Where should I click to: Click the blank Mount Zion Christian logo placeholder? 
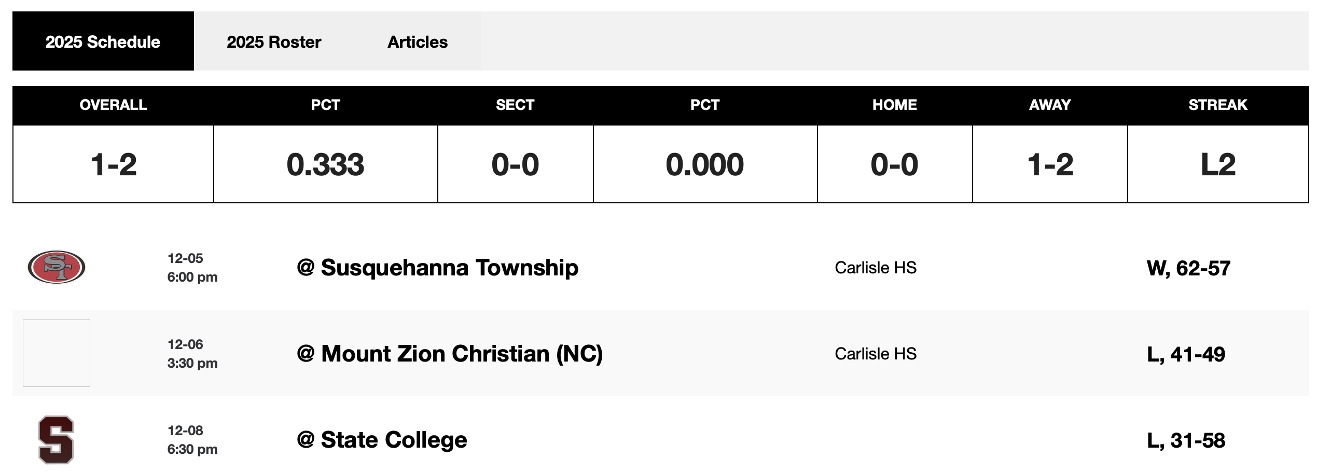tap(56, 353)
